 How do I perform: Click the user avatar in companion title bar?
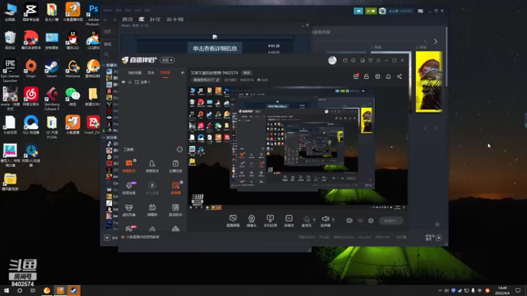(332, 60)
